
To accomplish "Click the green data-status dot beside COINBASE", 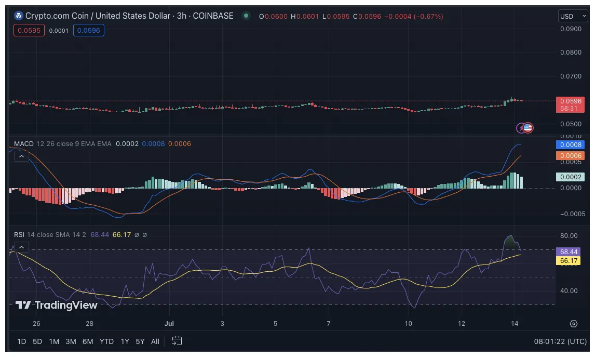I will click(x=245, y=16).
